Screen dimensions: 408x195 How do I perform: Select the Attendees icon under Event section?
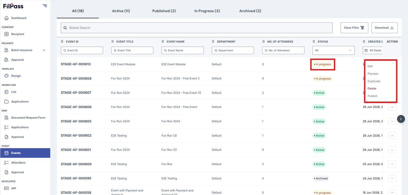[x=6, y=163]
